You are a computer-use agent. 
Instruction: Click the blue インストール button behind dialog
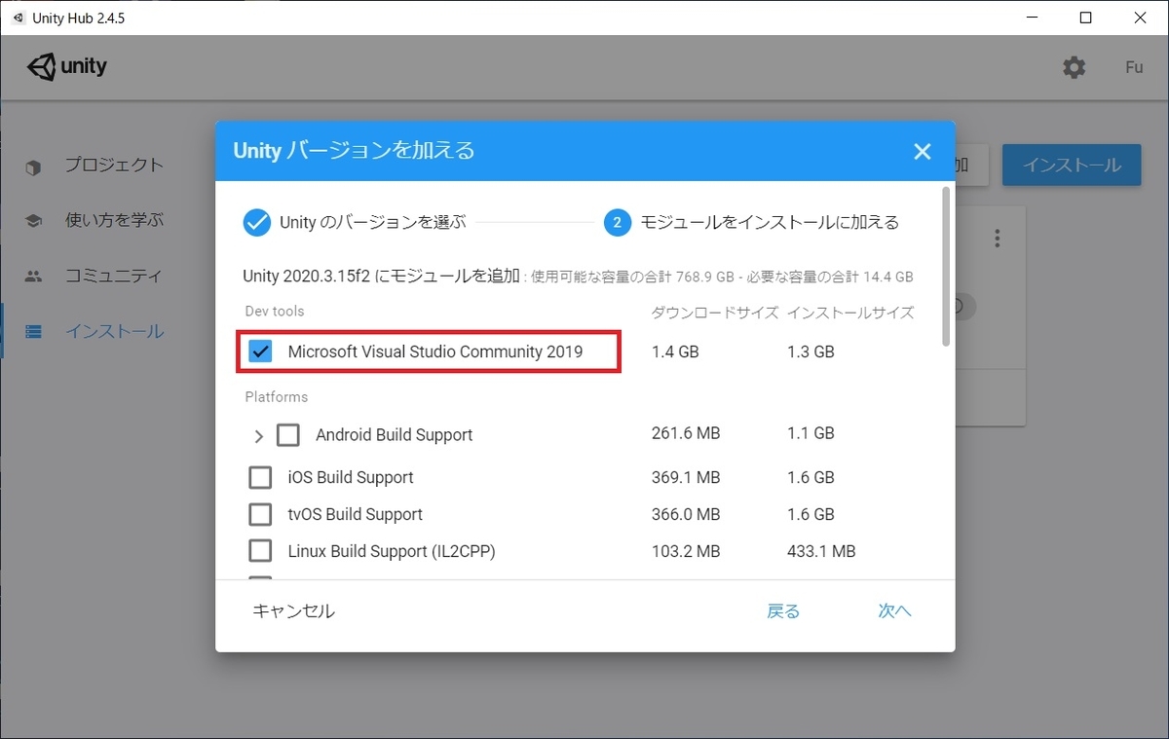[x=1072, y=166]
